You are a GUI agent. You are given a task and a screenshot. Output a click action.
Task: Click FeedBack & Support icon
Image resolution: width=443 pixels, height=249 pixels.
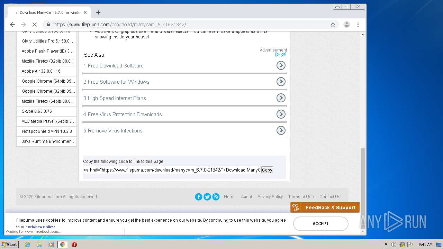pyautogui.click(x=296, y=207)
